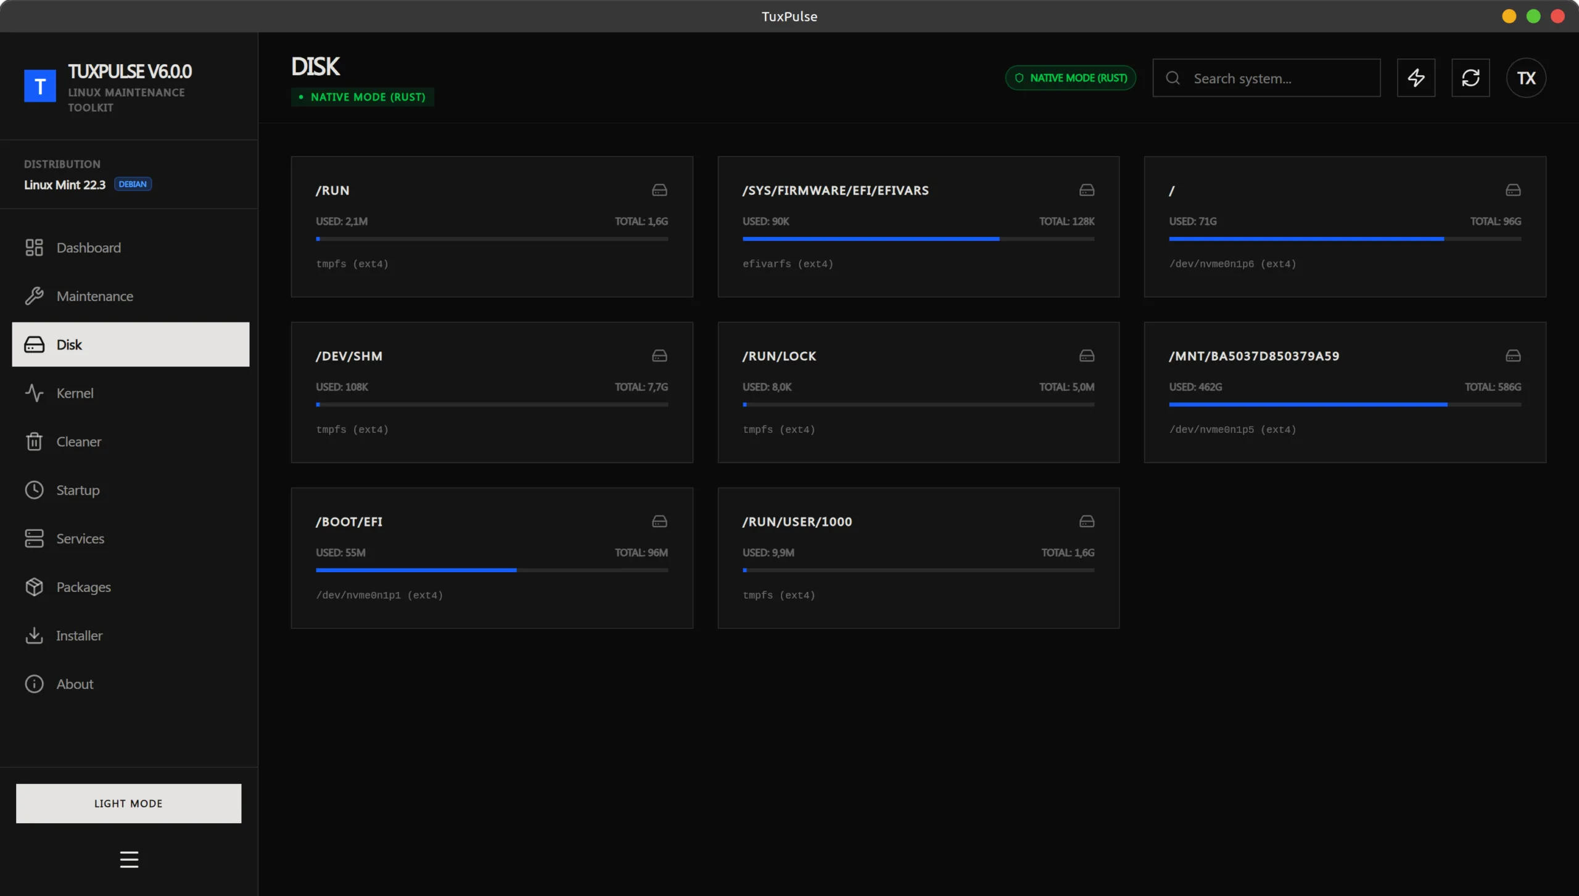Click the drive icon on /RUN card
The height and width of the screenshot is (896, 1579).
(x=659, y=190)
